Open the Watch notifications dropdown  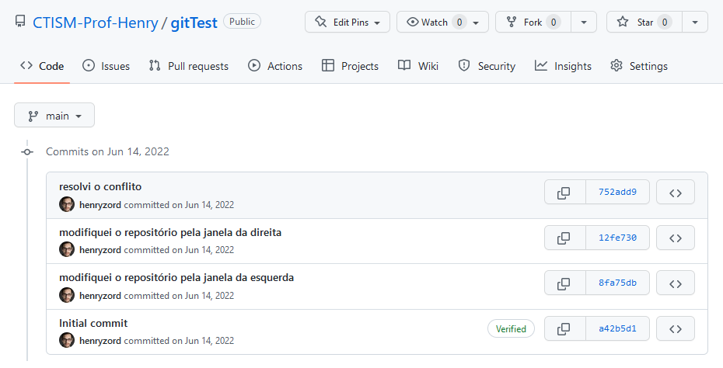[442, 23]
